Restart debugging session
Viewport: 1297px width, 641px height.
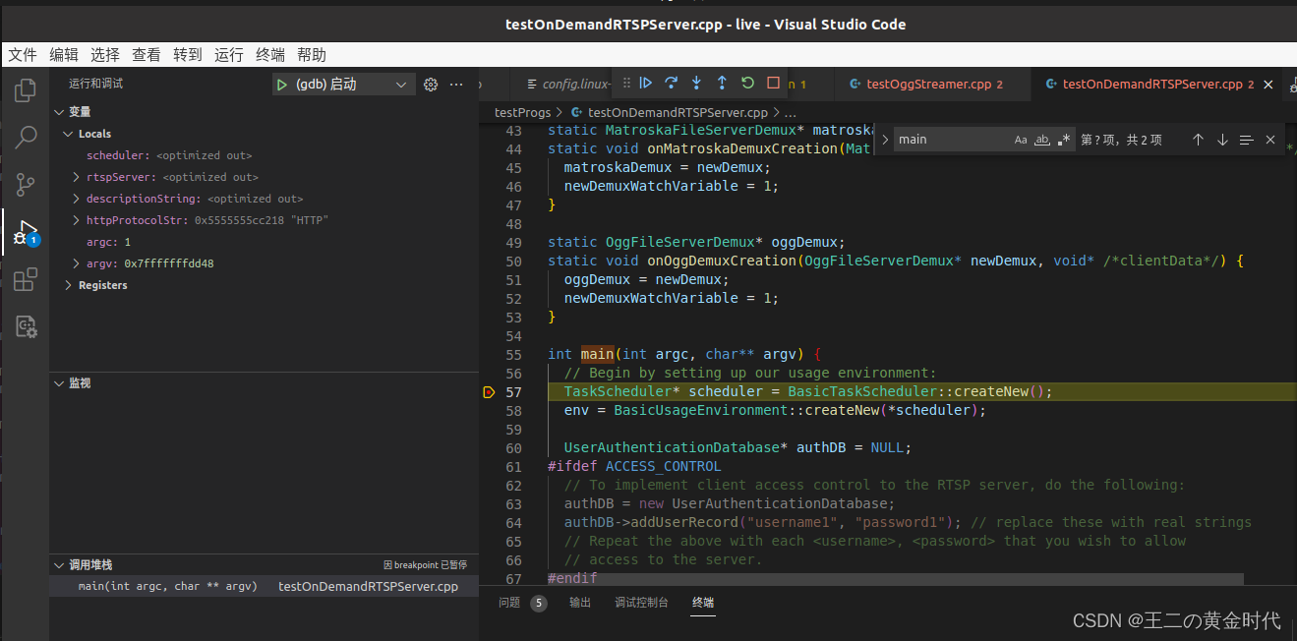(x=747, y=84)
